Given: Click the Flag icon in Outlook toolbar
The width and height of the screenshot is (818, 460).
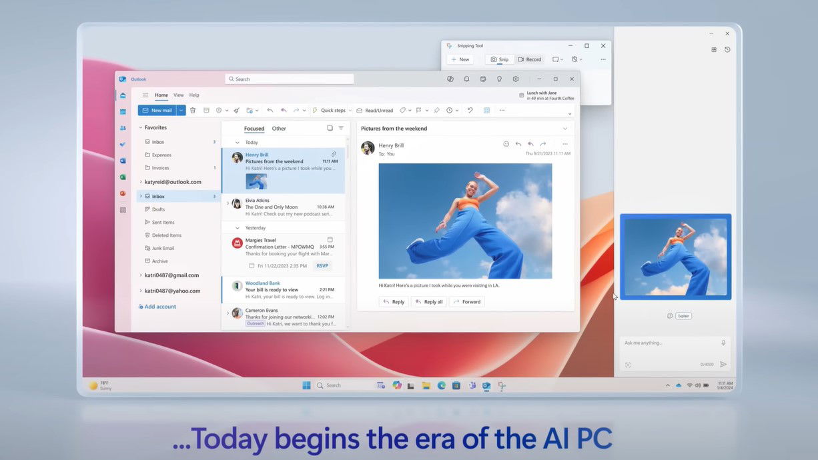Looking at the screenshot, I should [x=418, y=110].
